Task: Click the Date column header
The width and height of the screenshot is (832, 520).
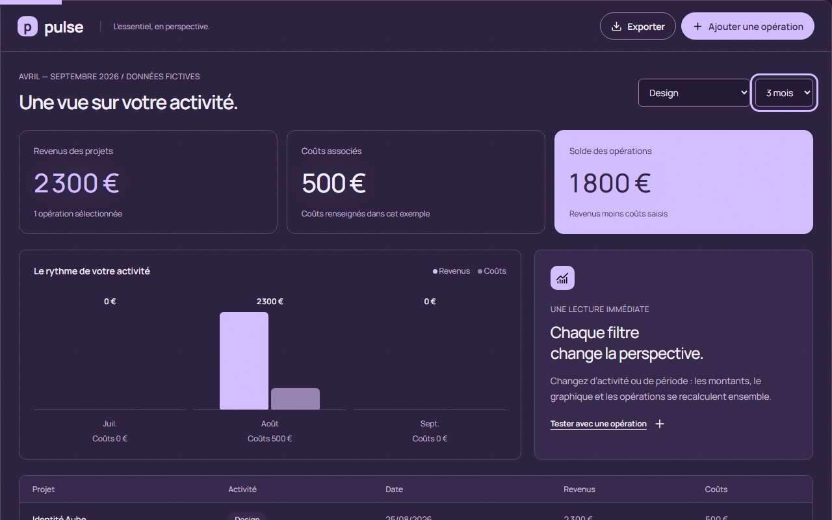Action: tap(394, 489)
